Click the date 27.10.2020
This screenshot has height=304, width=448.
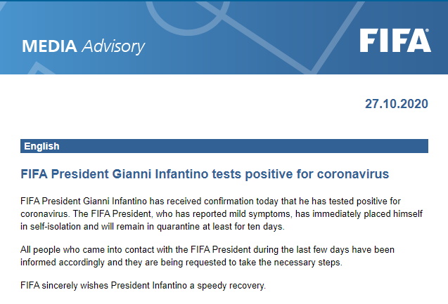[x=396, y=104]
